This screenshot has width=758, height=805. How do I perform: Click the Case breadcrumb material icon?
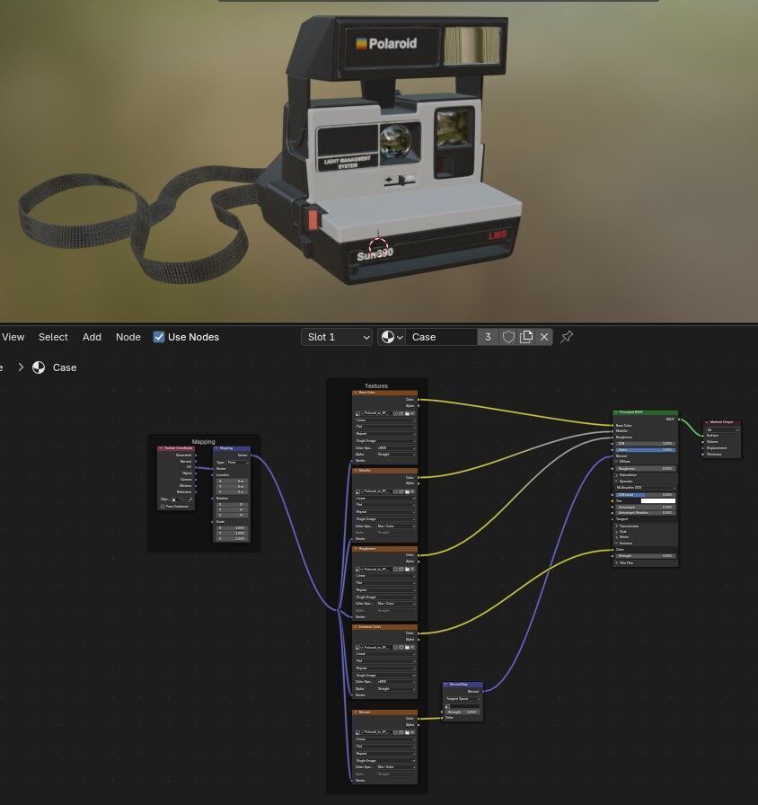click(x=39, y=367)
